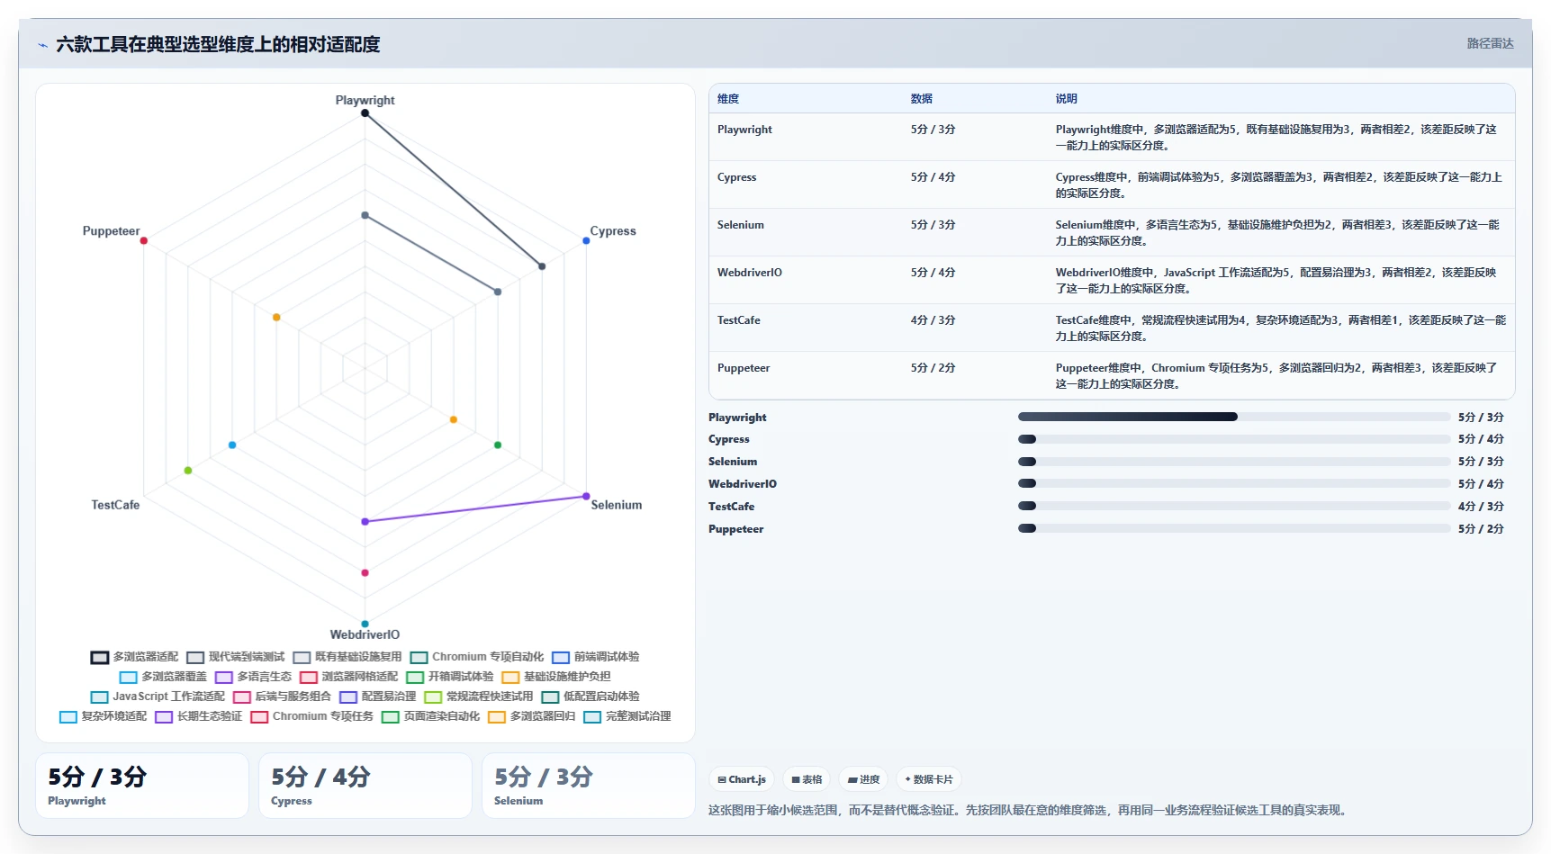
Task: Click the 5分 / 2分 value beside the Puppeteer progress bar
Action: click(1481, 529)
